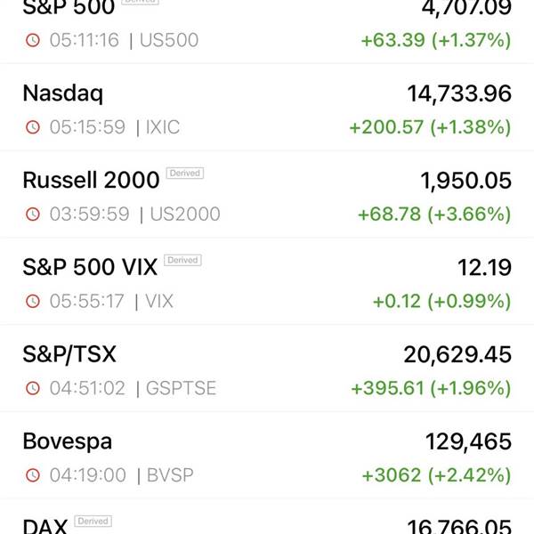Tap the Bovespa +3062 (+2.42%) change

[x=437, y=475]
